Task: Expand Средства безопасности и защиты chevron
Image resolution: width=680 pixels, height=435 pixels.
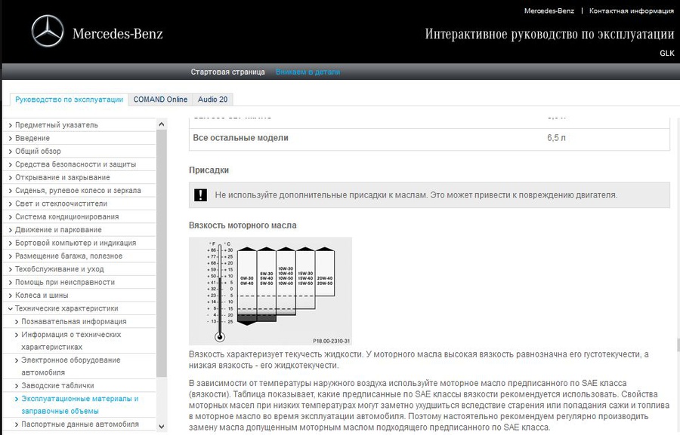Action: [x=11, y=164]
